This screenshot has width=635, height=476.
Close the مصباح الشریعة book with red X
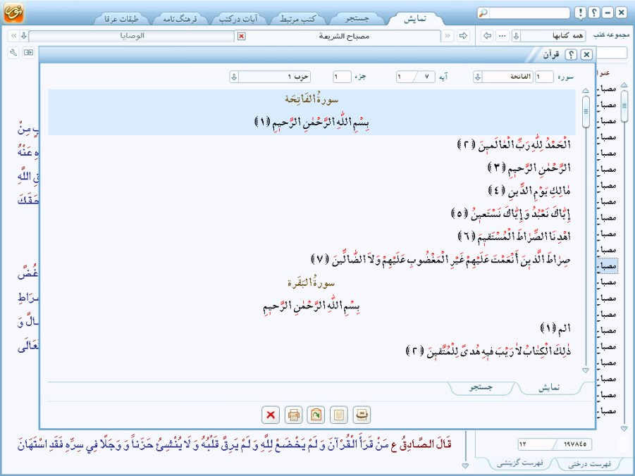pos(241,37)
